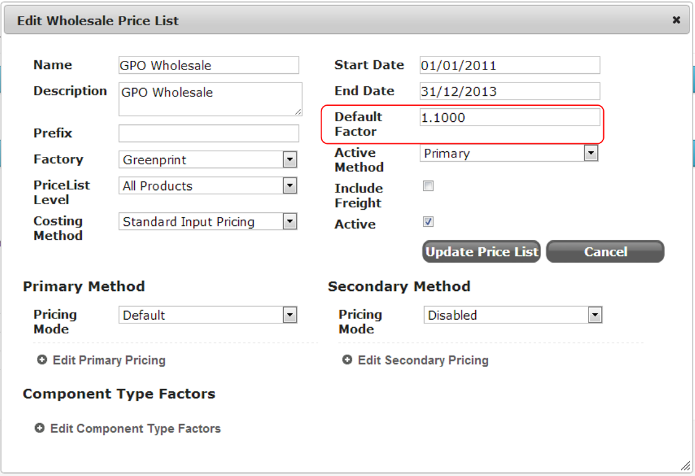Image resolution: width=695 pixels, height=476 pixels.
Task: Close the Edit Wholesale Price List dialog
Action: [676, 20]
